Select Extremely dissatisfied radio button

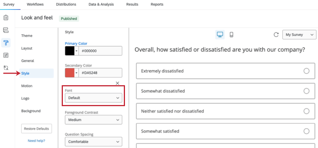(306, 71)
